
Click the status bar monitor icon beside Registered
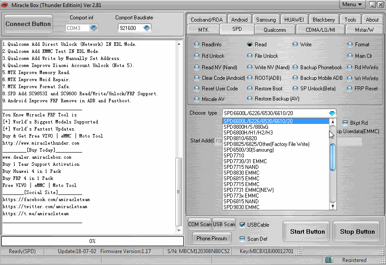tap(329, 260)
